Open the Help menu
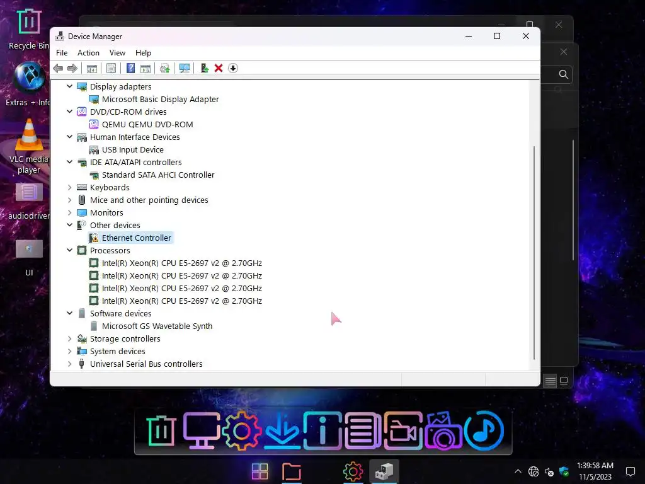 [143, 53]
